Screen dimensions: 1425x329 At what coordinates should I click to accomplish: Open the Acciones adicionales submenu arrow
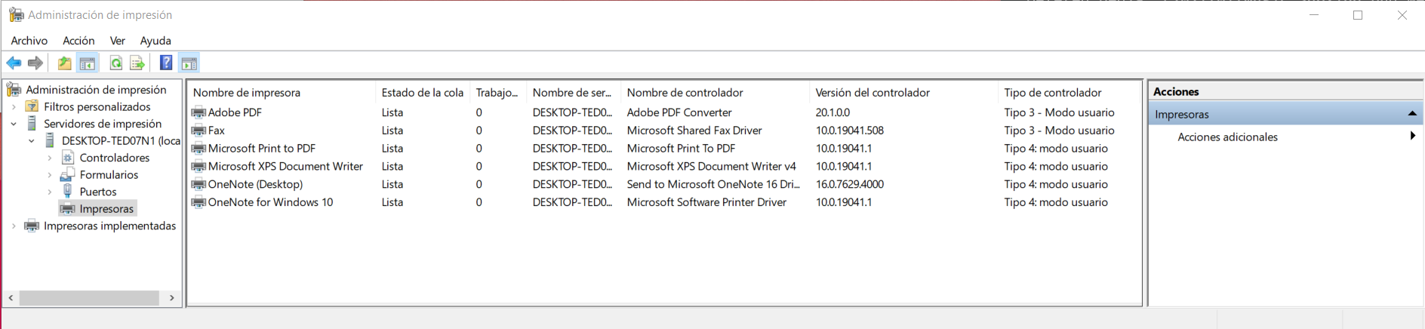(1411, 137)
